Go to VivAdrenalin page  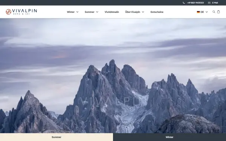click(112, 12)
